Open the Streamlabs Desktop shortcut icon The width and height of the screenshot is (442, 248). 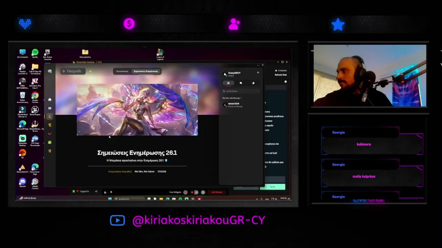(x=22, y=141)
